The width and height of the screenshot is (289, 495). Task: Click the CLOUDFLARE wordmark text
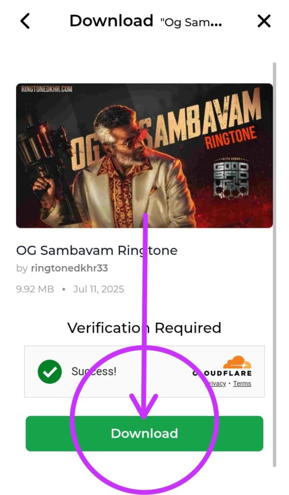point(222,373)
